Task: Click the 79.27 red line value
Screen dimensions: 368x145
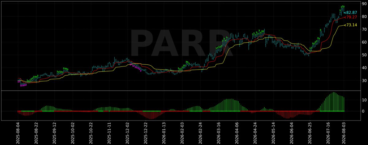Action: click(x=351, y=17)
